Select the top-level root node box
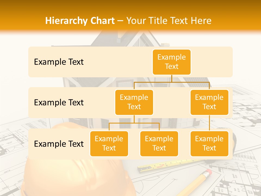The image size is (261, 196). pos(172,62)
